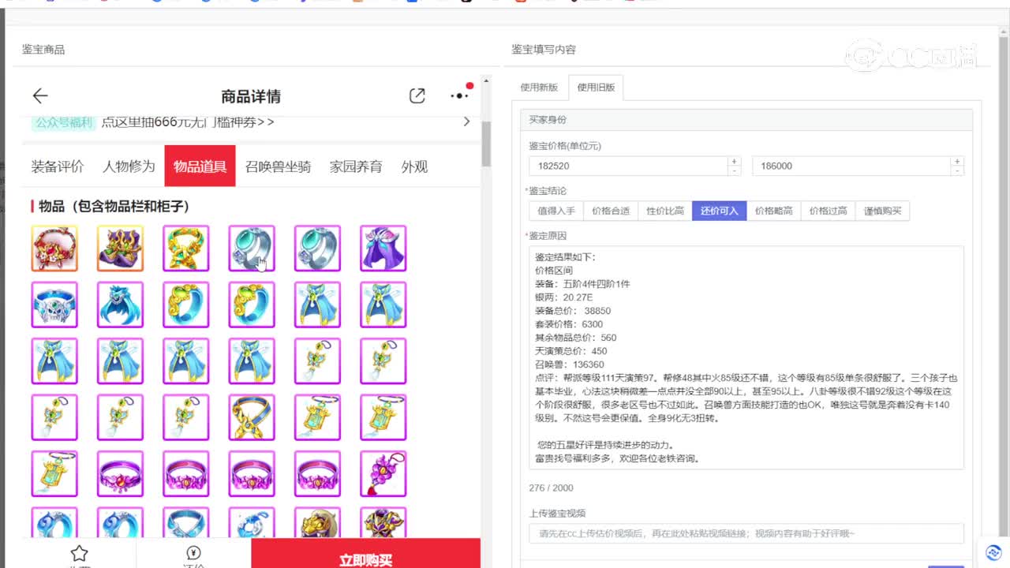Select the teal ring beside the purple cloak
The image size is (1010, 568).
click(317, 248)
